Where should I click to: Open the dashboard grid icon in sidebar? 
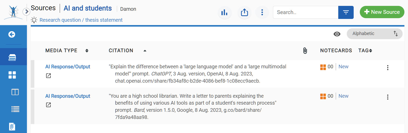pyautogui.click(x=12, y=75)
